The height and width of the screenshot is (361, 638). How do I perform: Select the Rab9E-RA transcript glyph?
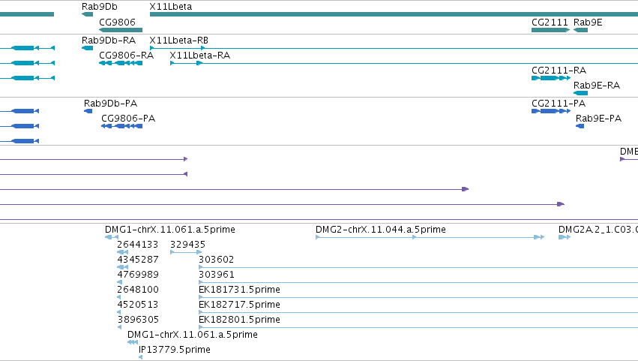pyautogui.click(x=580, y=93)
